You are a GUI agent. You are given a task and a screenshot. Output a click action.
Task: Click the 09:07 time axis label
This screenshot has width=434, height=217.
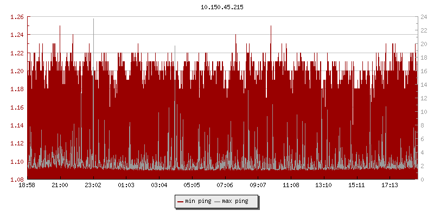258,186
